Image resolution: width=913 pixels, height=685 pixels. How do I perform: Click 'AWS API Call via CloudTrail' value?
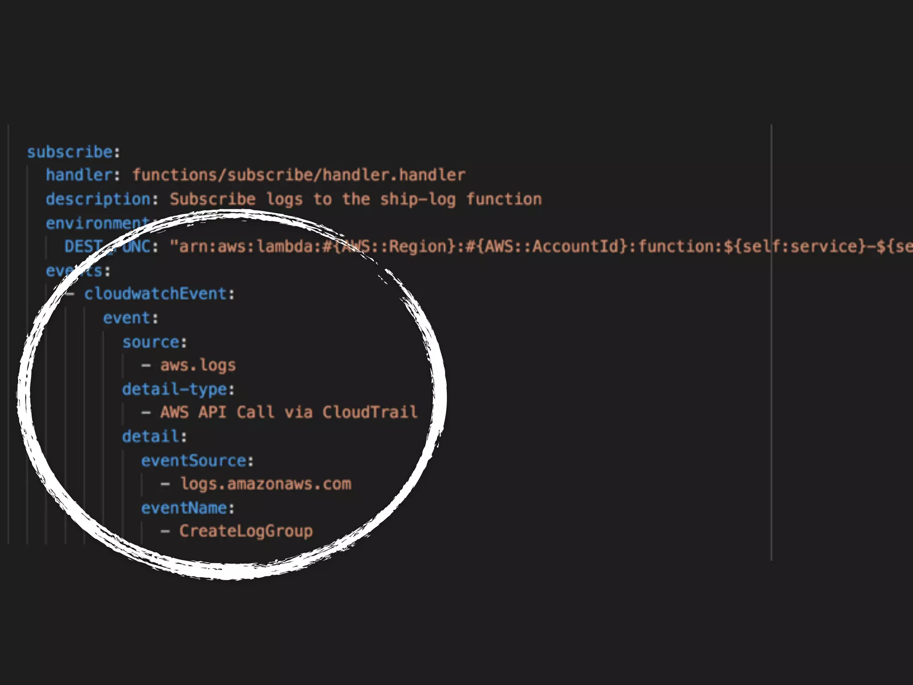(x=288, y=412)
